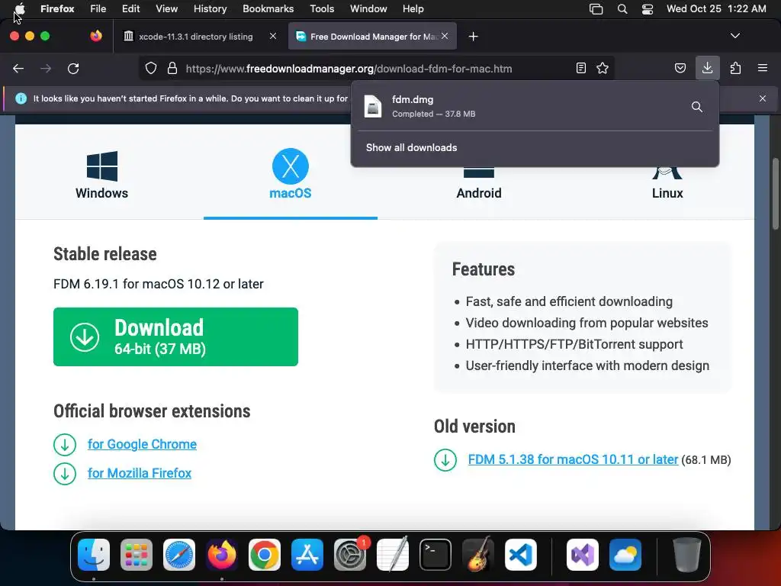
Task: Open the File menu
Action: pos(98,8)
